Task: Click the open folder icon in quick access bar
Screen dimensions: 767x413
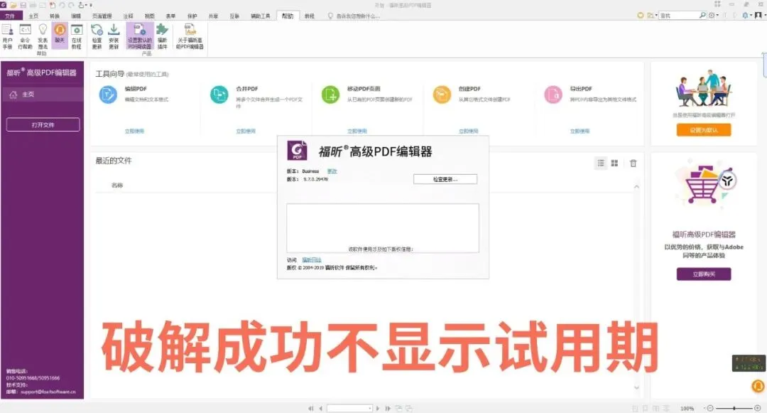Action: pos(13,5)
